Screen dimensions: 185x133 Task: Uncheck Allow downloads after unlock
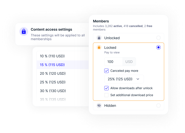click(x=106, y=88)
